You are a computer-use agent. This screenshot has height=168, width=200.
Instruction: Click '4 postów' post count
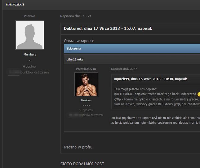click(x=29, y=66)
